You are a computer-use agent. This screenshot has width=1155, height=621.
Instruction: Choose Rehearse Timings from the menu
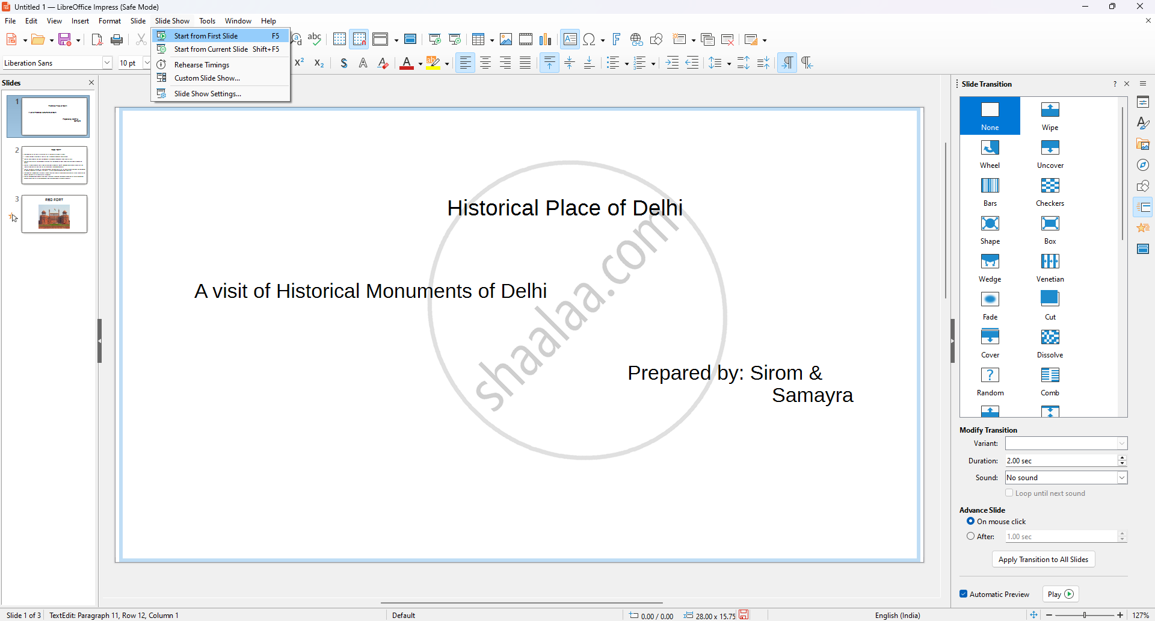coord(202,65)
